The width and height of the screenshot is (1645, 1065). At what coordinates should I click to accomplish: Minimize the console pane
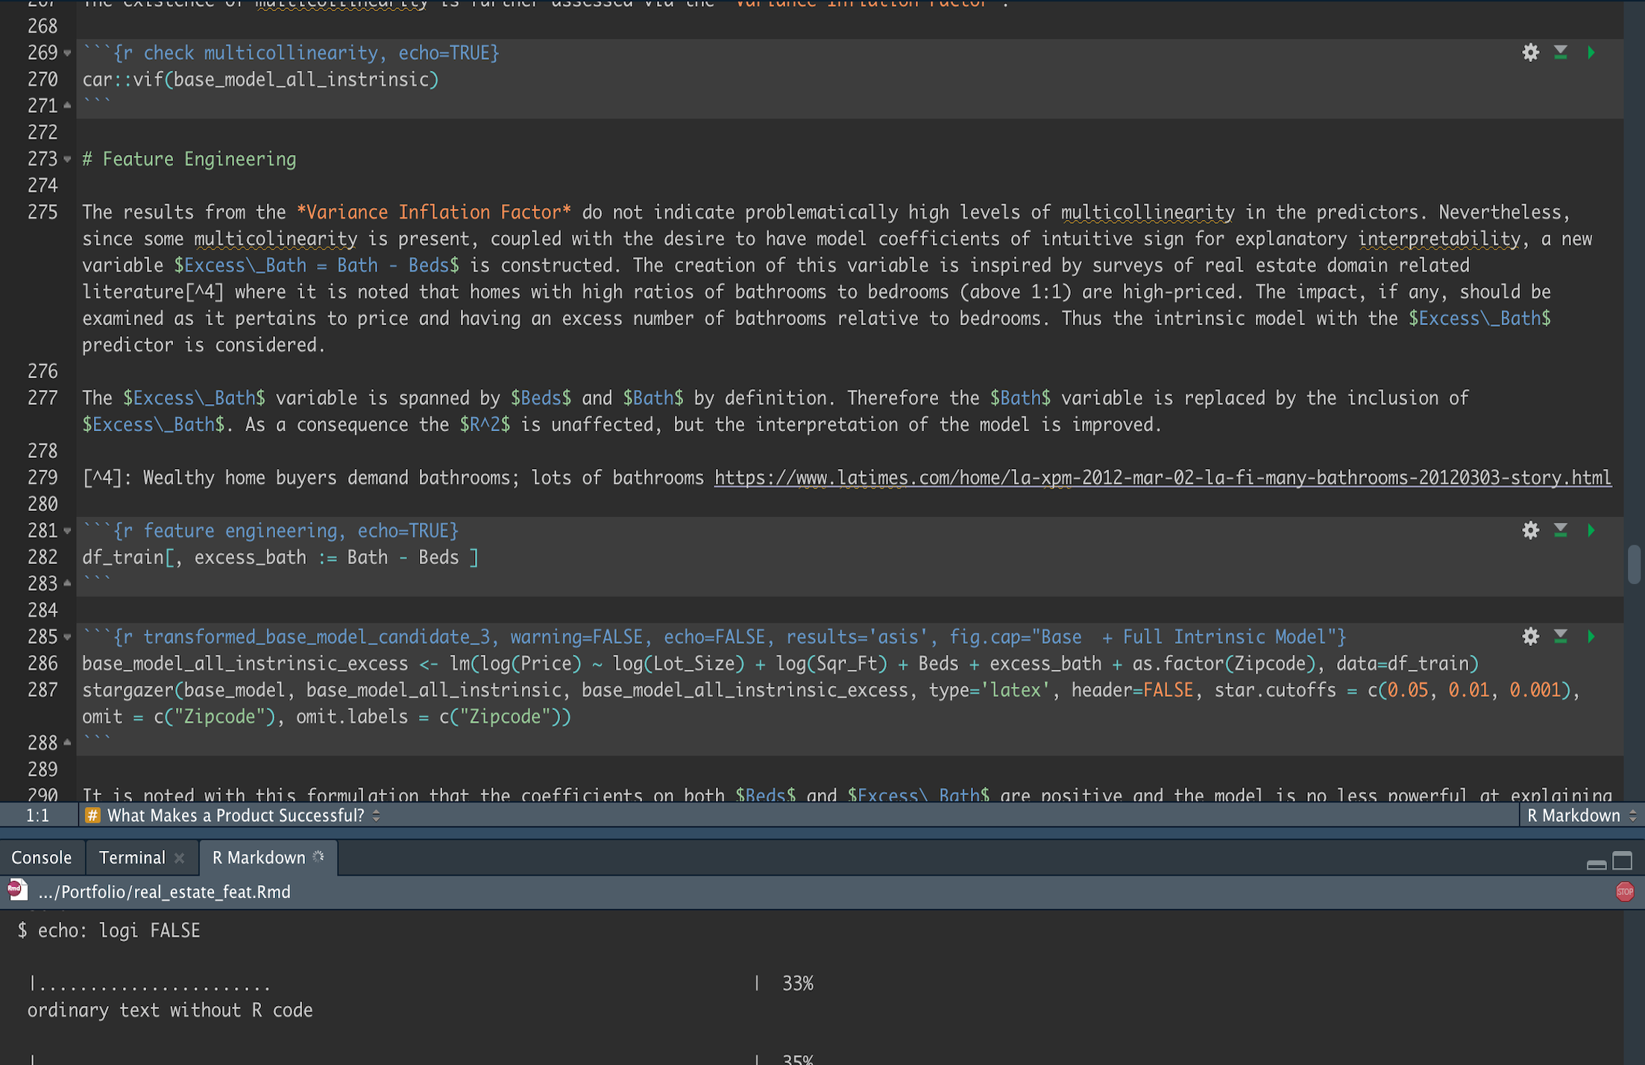pyautogui.click(x=1596, y=864)
